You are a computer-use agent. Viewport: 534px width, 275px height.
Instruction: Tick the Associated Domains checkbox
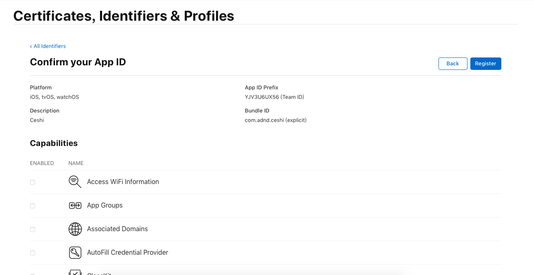(x=33, y=230)
